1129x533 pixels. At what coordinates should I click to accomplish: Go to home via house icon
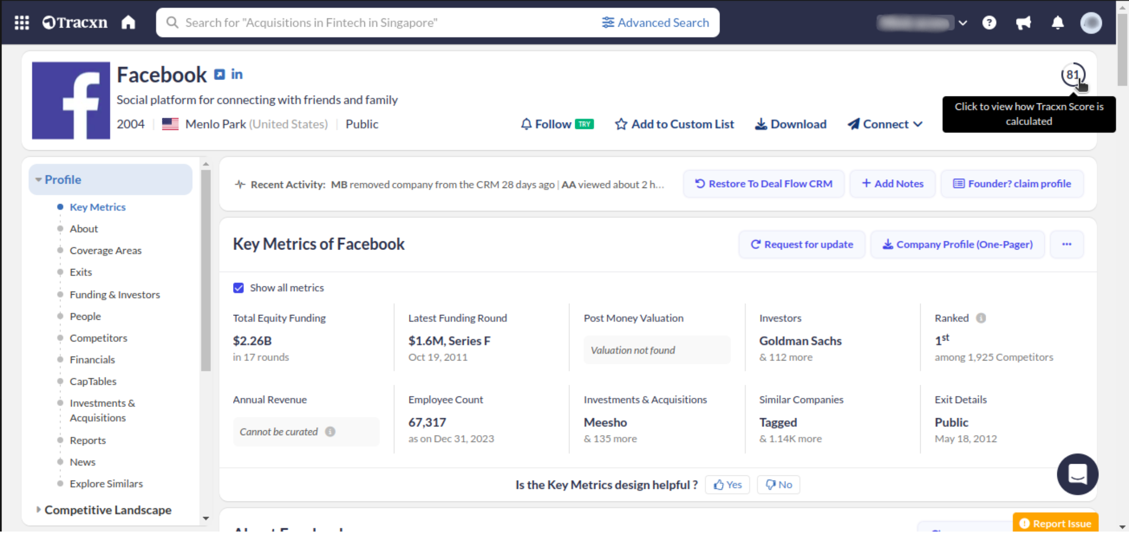128,23
